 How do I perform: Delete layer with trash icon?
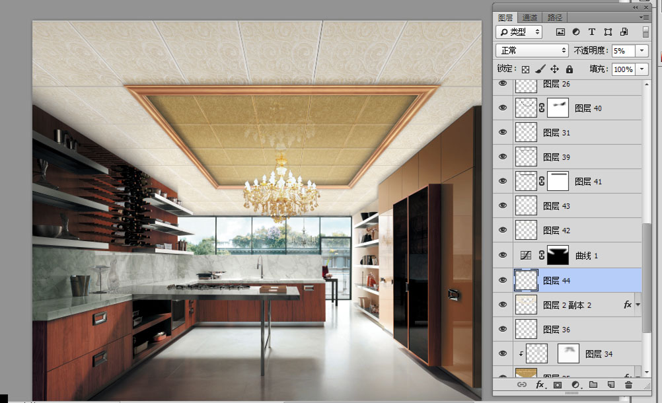tap(629, 385)
